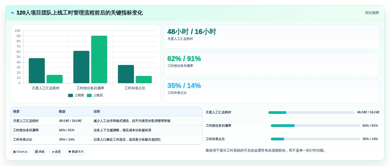The height and width of the screenshot is (166, 390).
Task: Click the table cell 35% / 14%
Action: pos(67,140)
